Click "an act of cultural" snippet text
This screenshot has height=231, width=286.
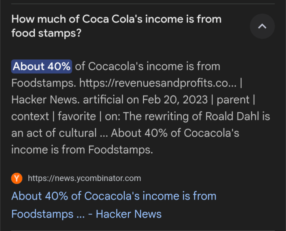click(x=54, y=133)
